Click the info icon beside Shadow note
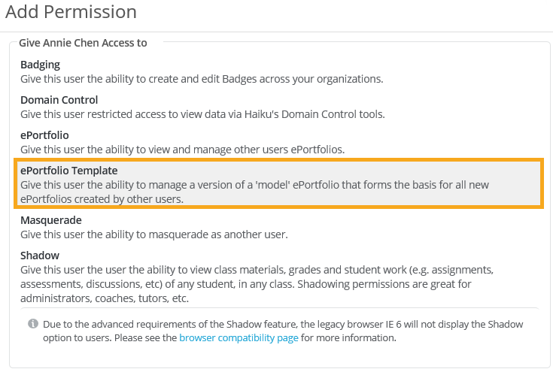Viewport: 553px width, 372px height. [33, 324]
